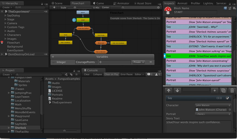237x139 pixels.
Task: Click the Story Text field
Action: click(x=199, y=126)
